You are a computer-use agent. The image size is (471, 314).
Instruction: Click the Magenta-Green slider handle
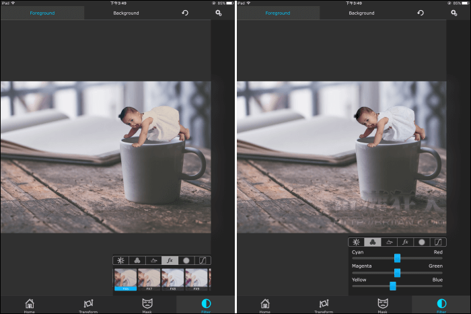pos(397,272)
